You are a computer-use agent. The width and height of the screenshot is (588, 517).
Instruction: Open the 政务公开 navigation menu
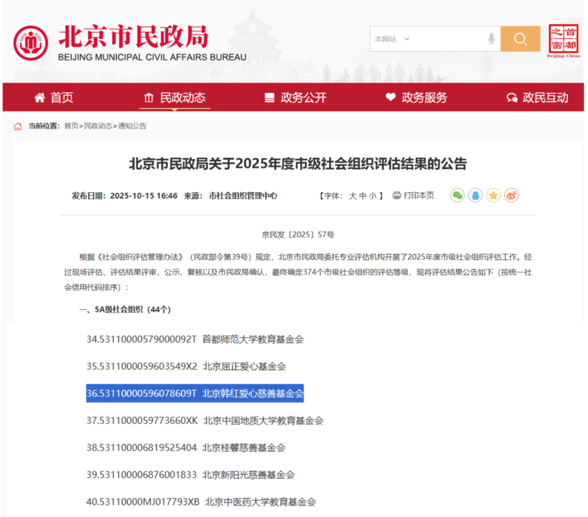tap(295, 98)
